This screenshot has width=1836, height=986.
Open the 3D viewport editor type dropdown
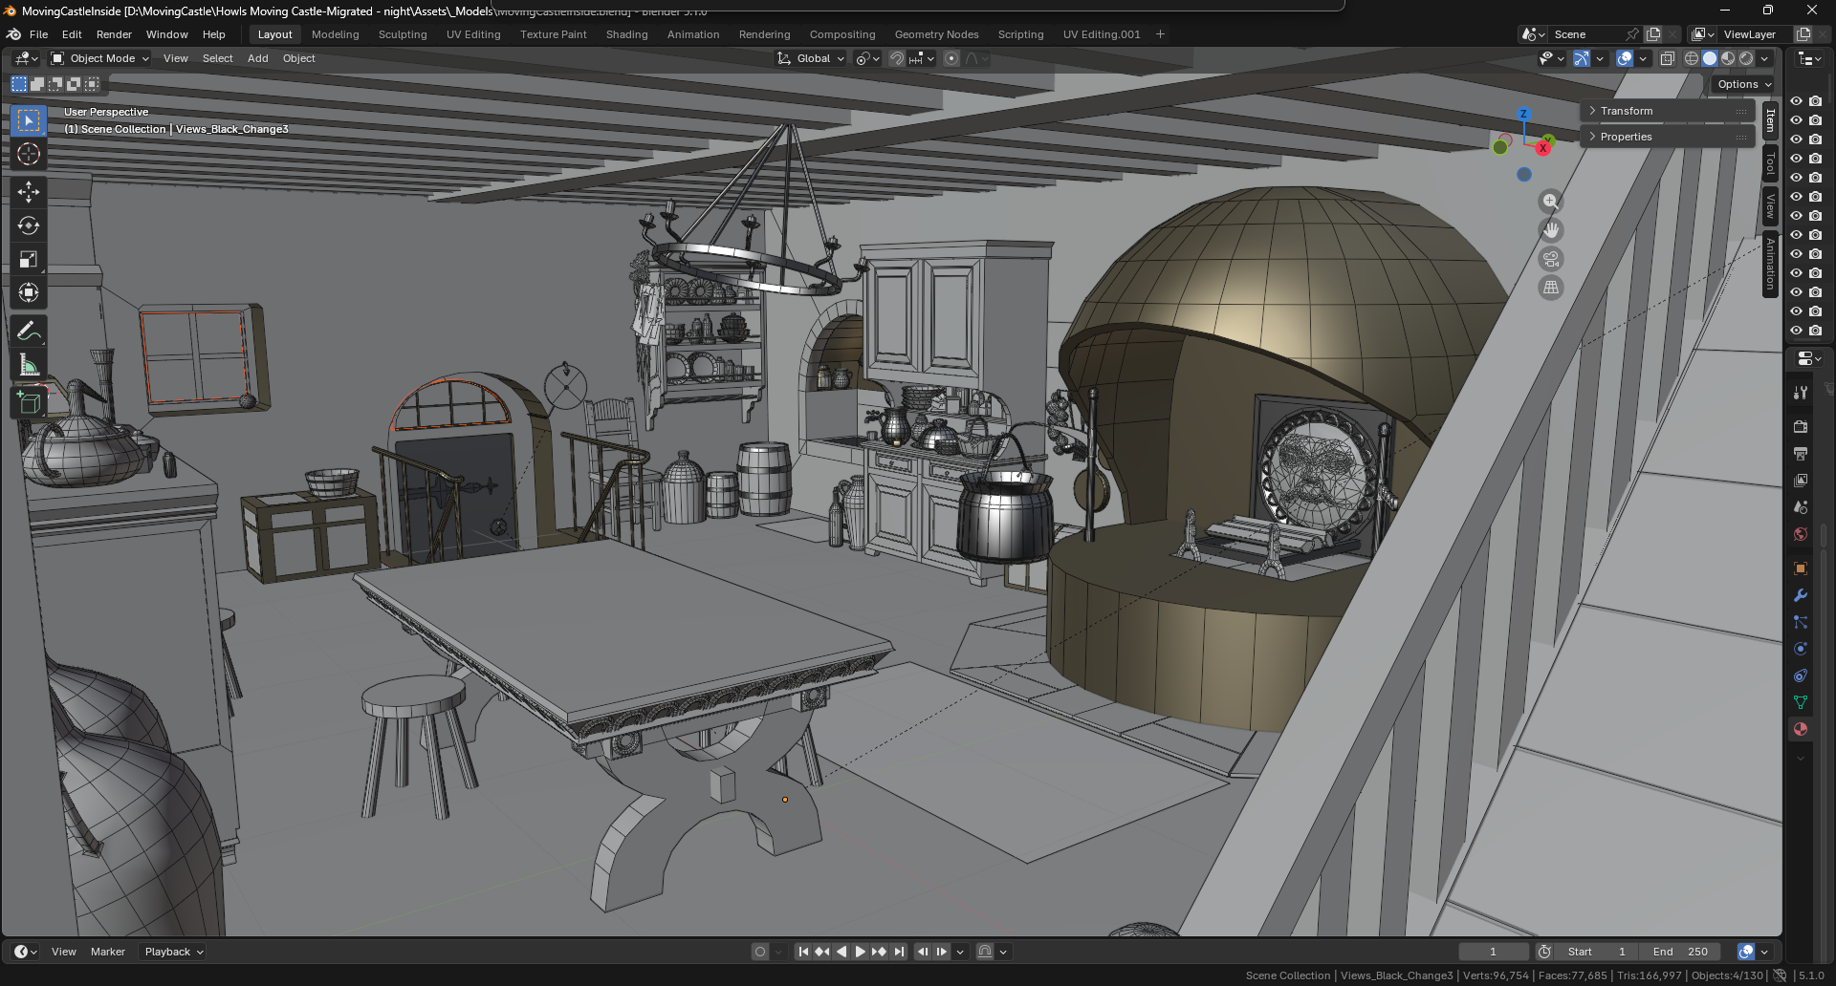coord(26,58)
